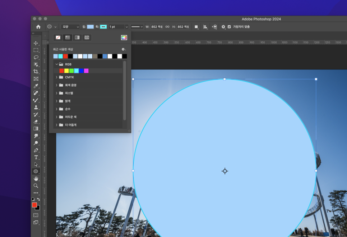Click the red foreground color box
Image resolution: width=347 pixels, height=237 pixels.
[34, 205]
